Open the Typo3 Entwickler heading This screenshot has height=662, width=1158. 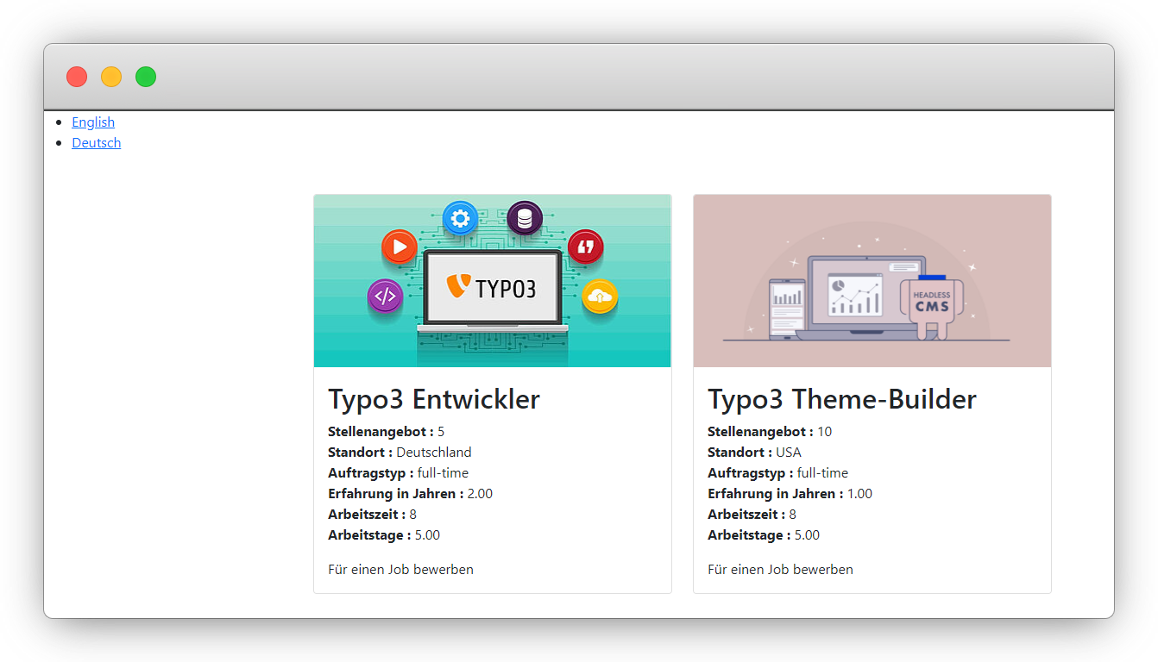434,400
